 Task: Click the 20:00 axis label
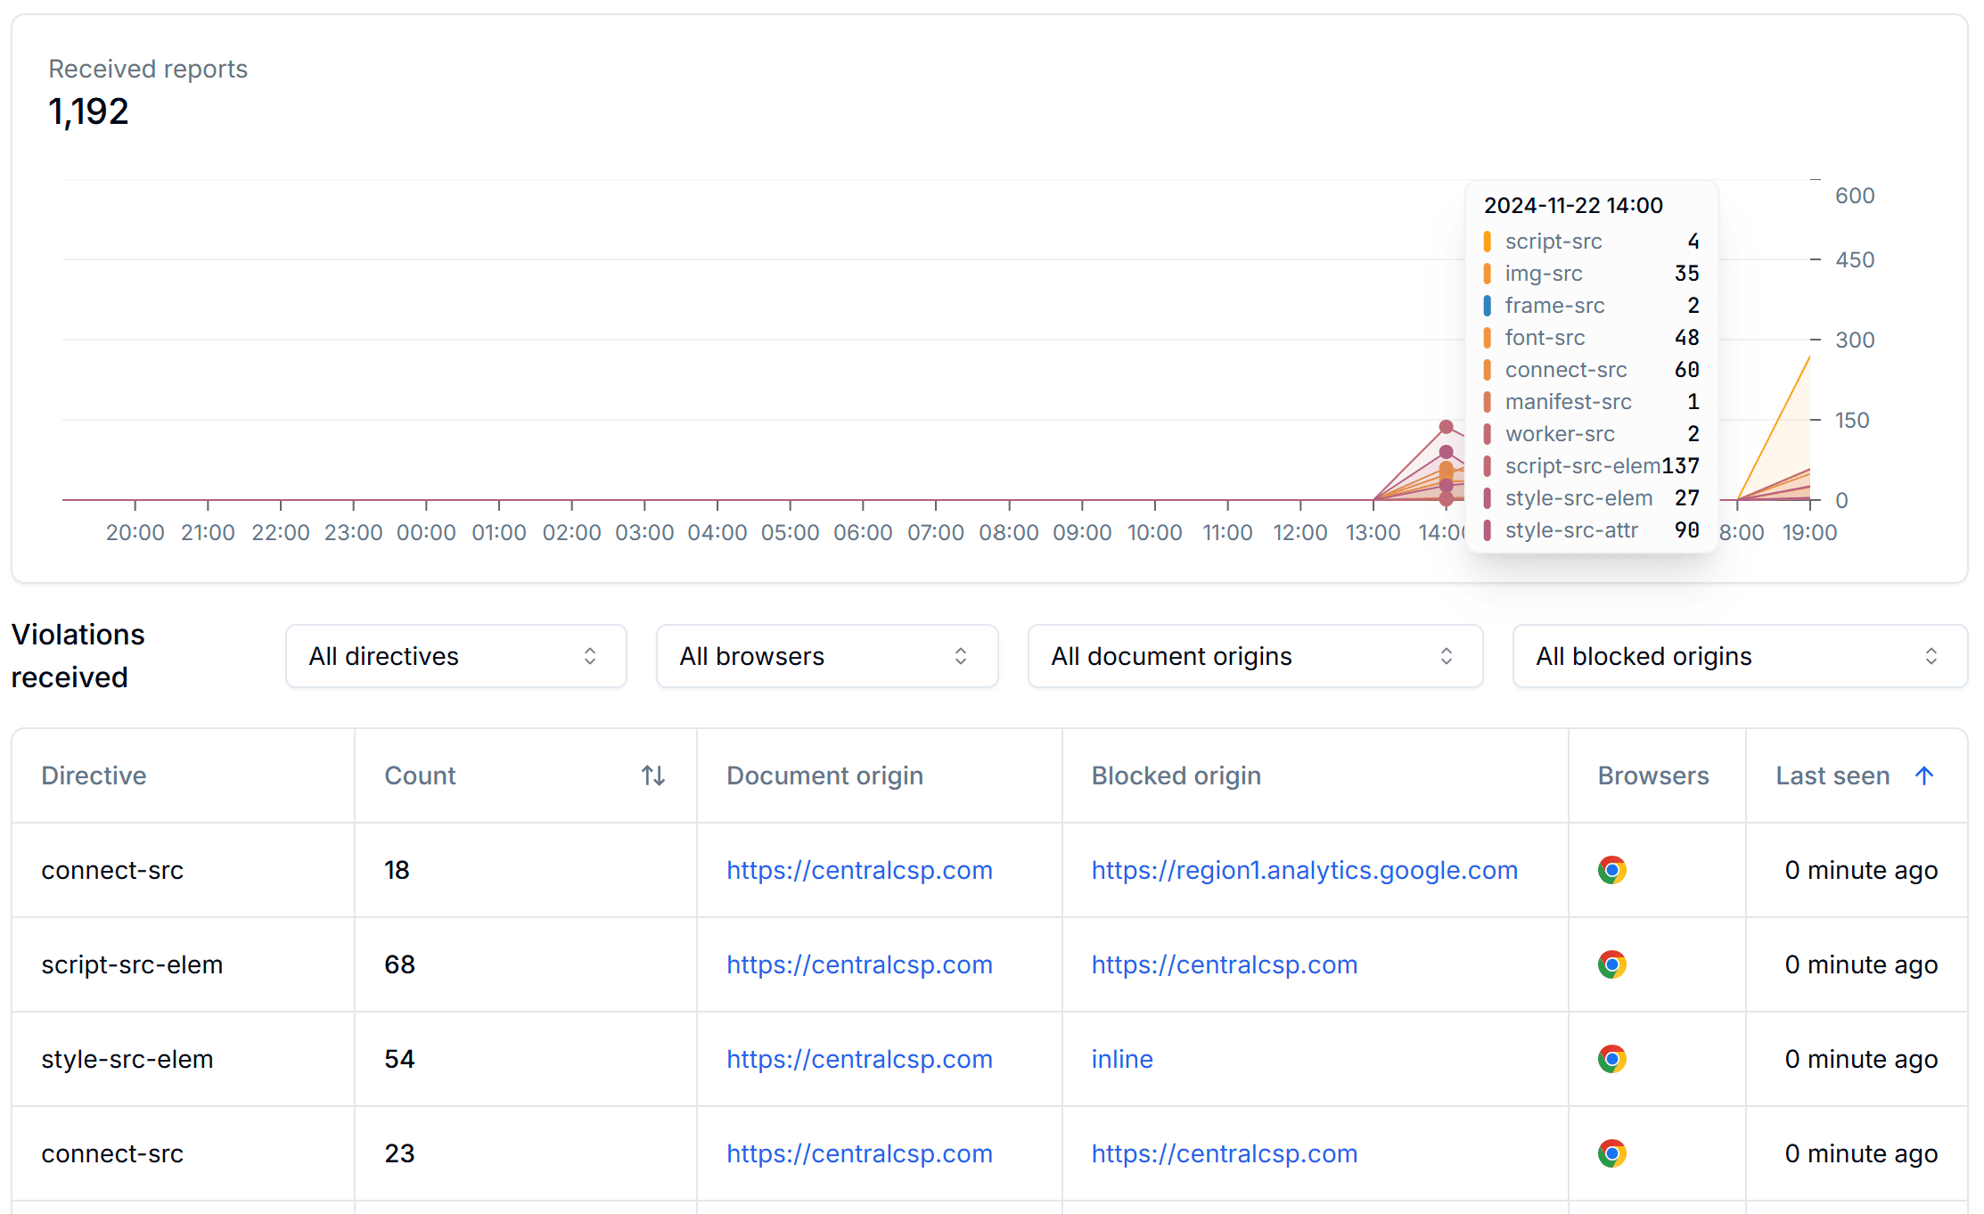135,532
